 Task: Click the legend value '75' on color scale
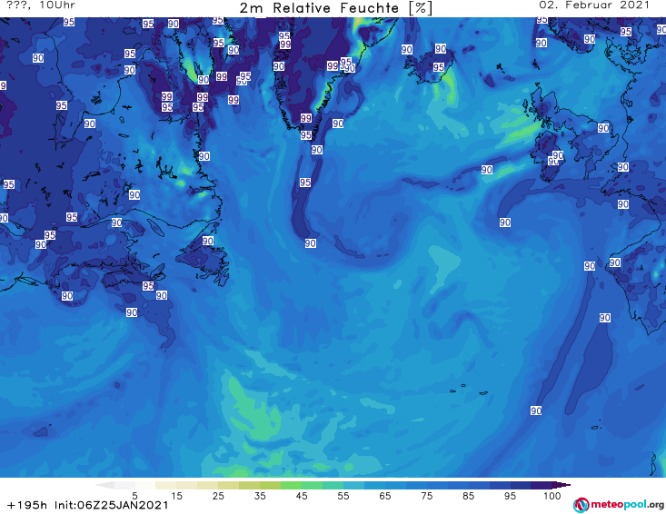pos(426,495)
